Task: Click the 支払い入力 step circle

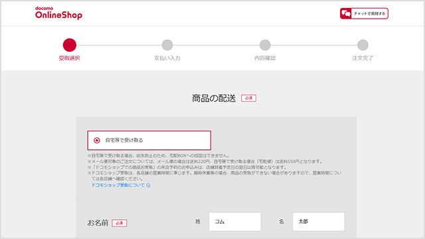Action: click(167, 45)
